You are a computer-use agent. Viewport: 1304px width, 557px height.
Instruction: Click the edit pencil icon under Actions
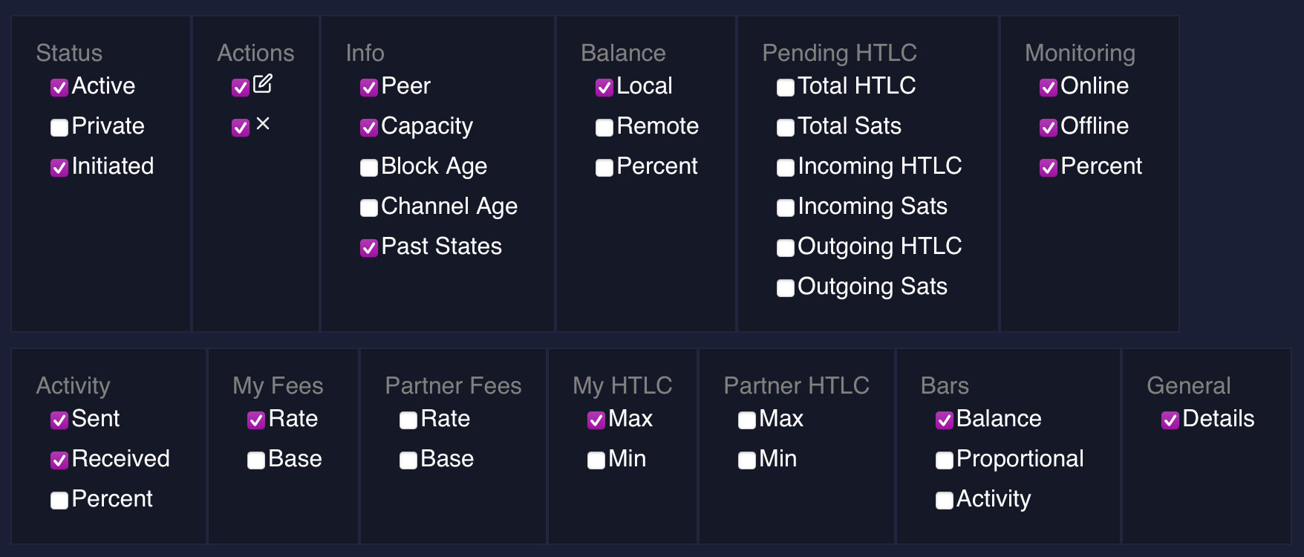(263, 83)
